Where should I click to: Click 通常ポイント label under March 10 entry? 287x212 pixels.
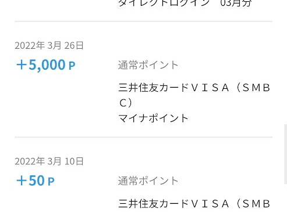pos(148,181)
